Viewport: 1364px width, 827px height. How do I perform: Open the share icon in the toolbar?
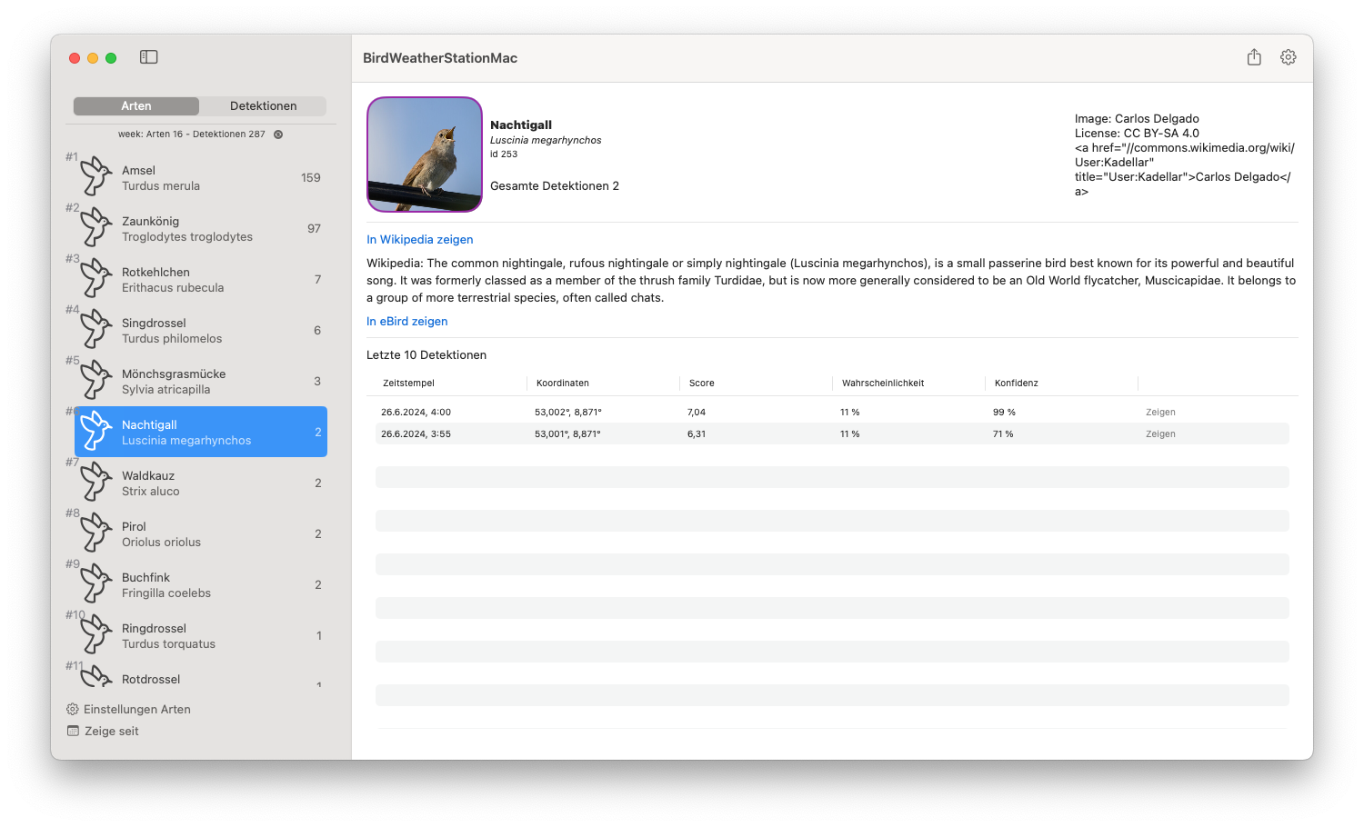tap(1254, 56)
